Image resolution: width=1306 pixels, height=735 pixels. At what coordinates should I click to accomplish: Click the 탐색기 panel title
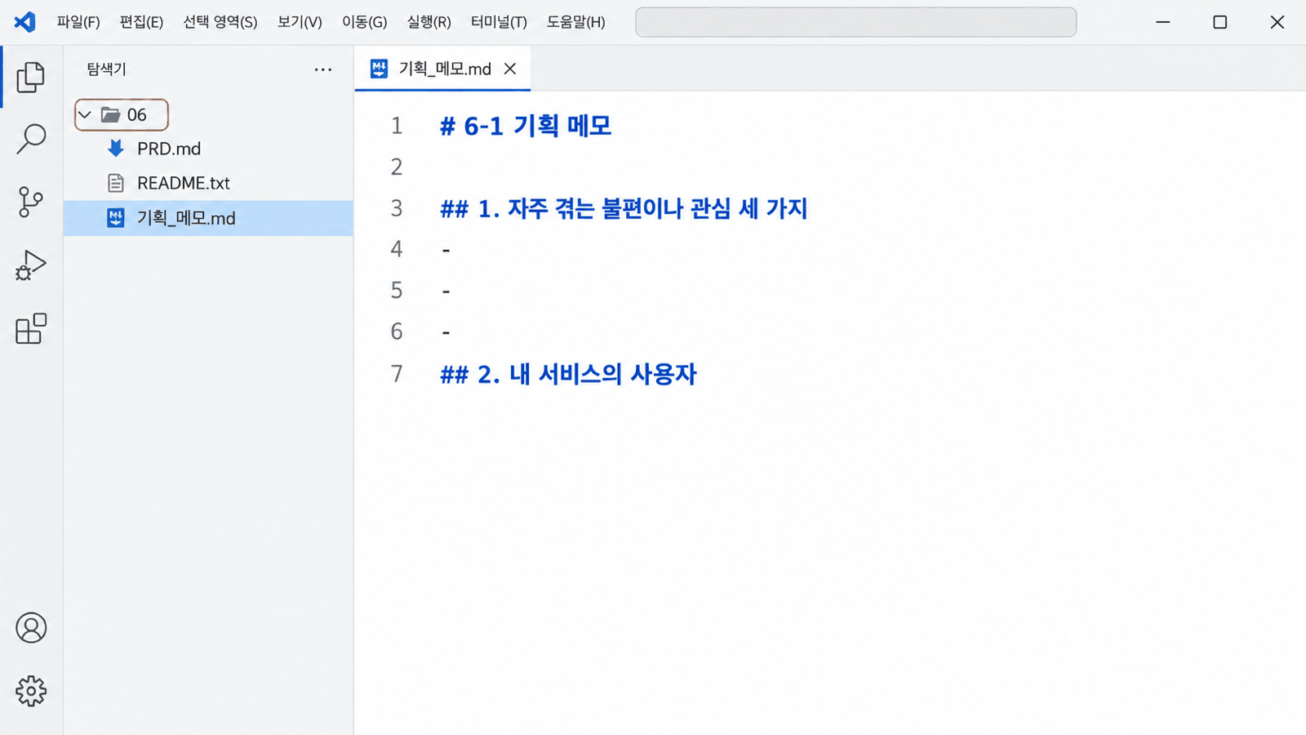tap(107, 69)
